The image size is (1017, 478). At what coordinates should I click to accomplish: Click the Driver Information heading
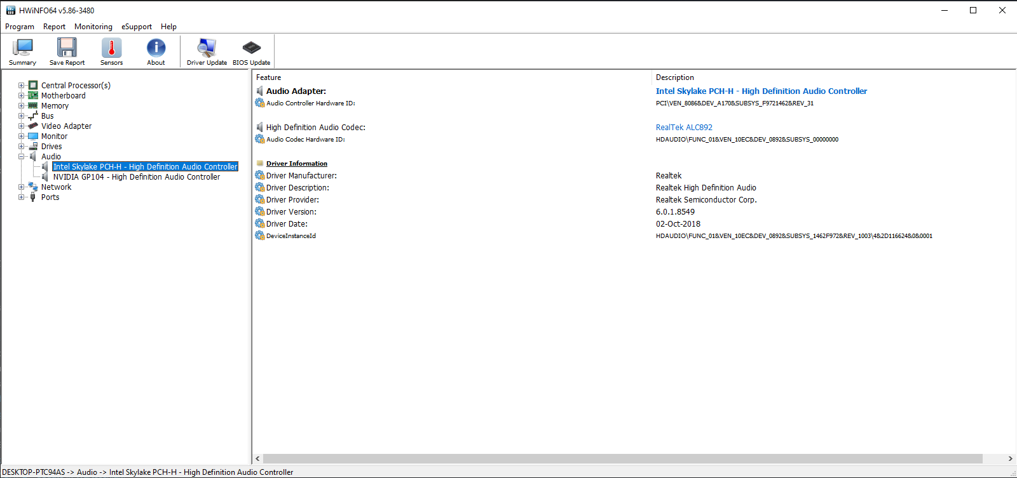point(297,163)
